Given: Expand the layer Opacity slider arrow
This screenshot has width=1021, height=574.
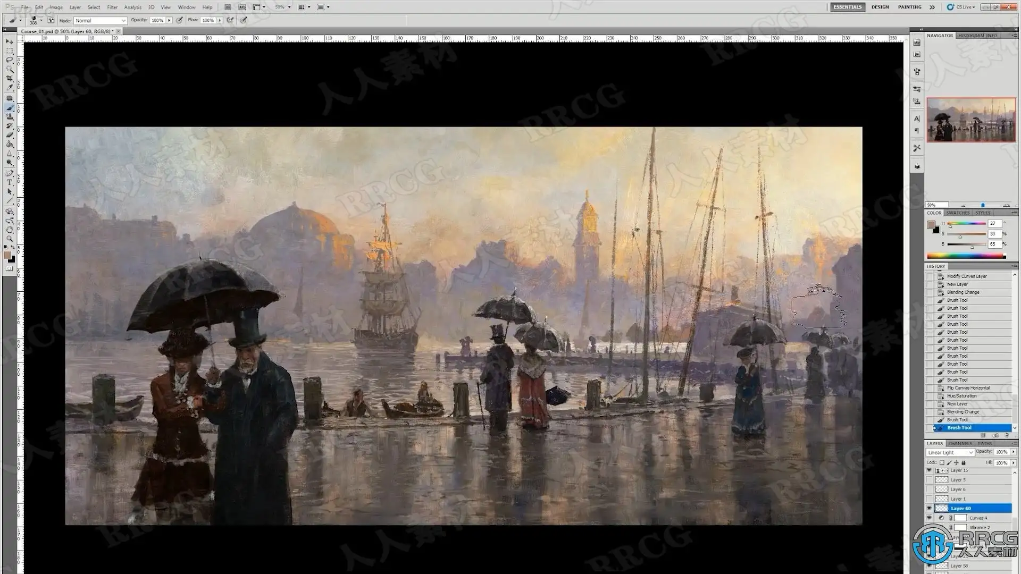Looking at the screenshot, I should (x=1013, y=452).
